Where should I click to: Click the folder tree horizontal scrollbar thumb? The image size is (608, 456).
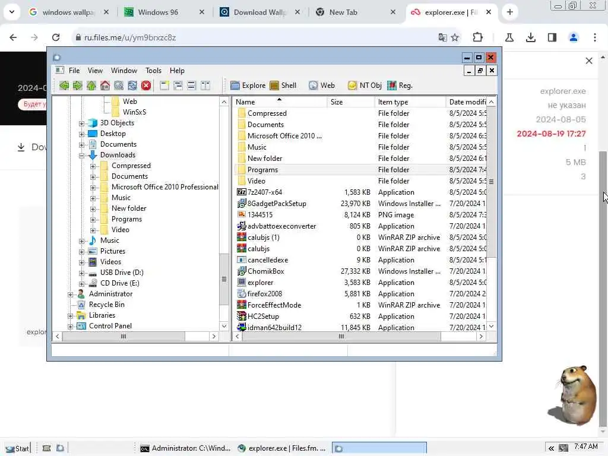[x=123, y=337]
